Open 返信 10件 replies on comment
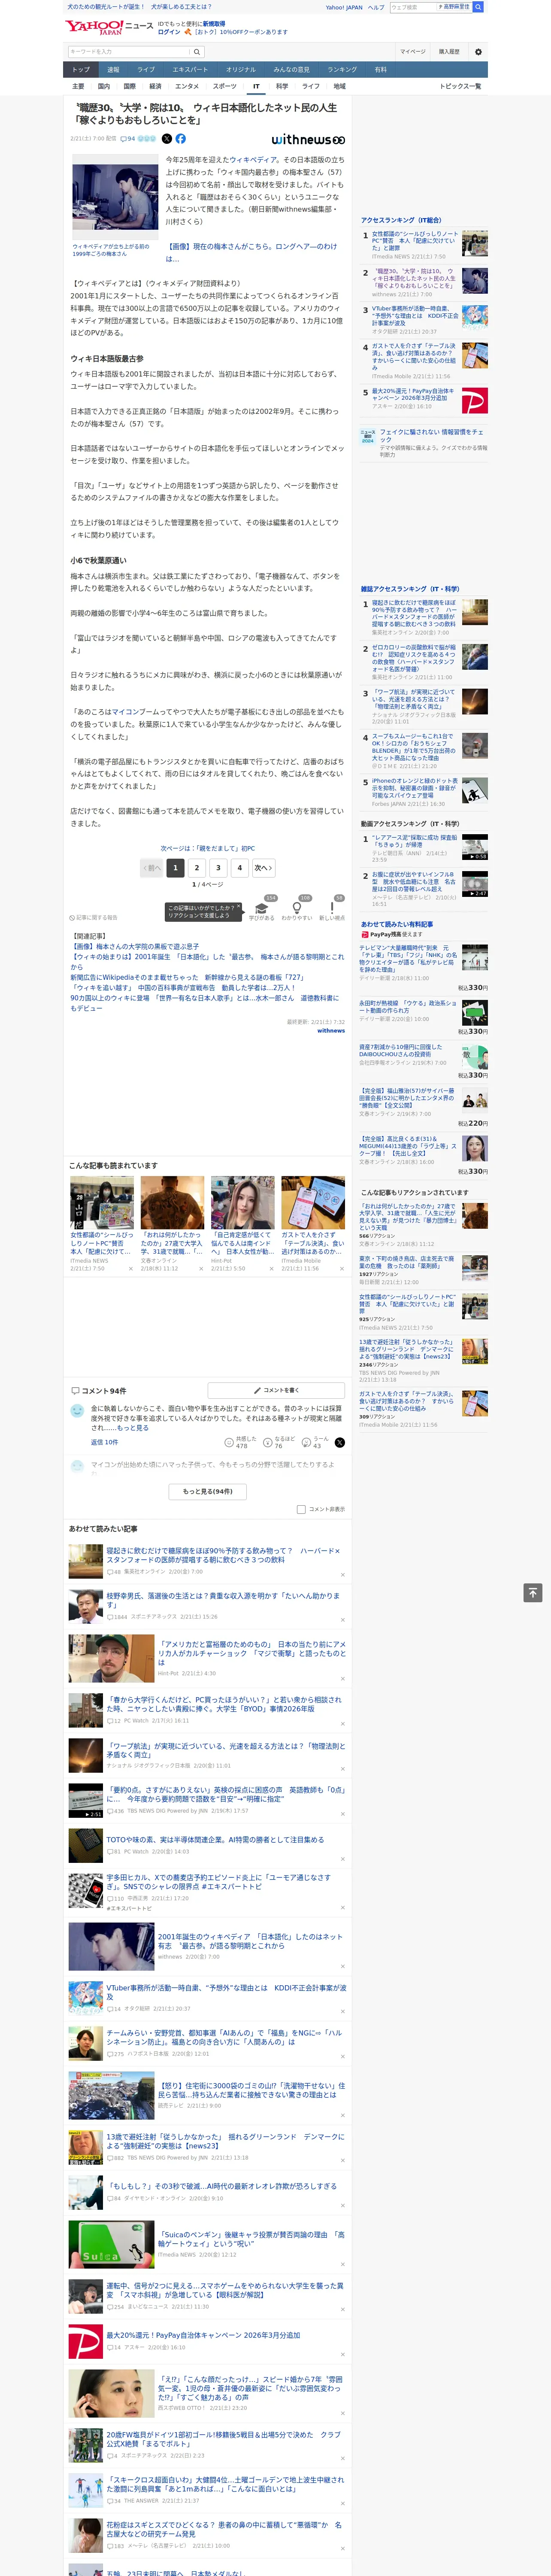 pyautogui.click(x=105, y=1442)
